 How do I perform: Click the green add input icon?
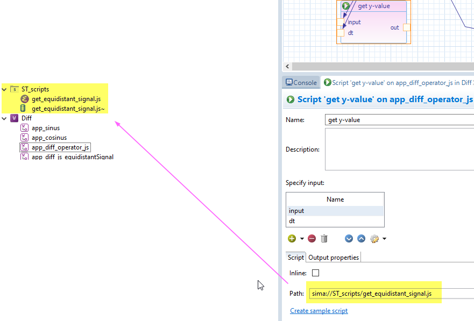(292, 239)
